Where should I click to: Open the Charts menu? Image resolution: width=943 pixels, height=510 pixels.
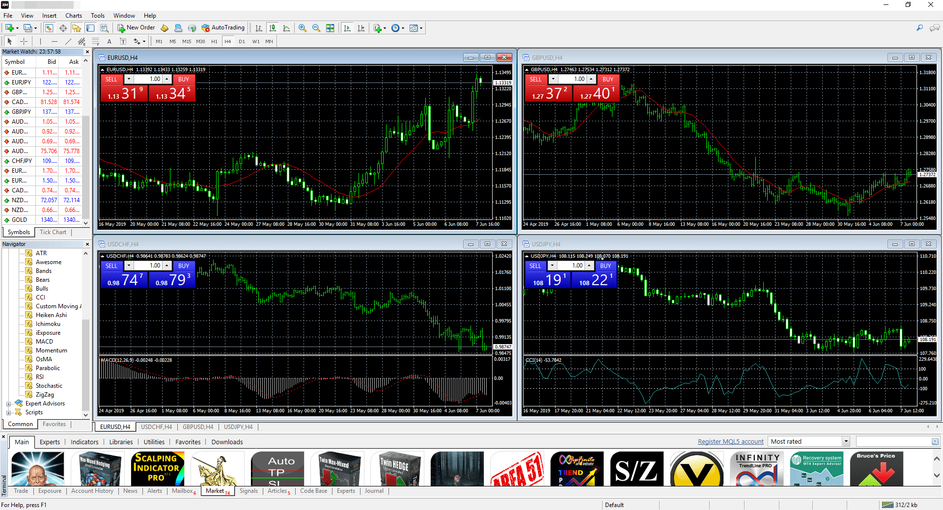73,15
